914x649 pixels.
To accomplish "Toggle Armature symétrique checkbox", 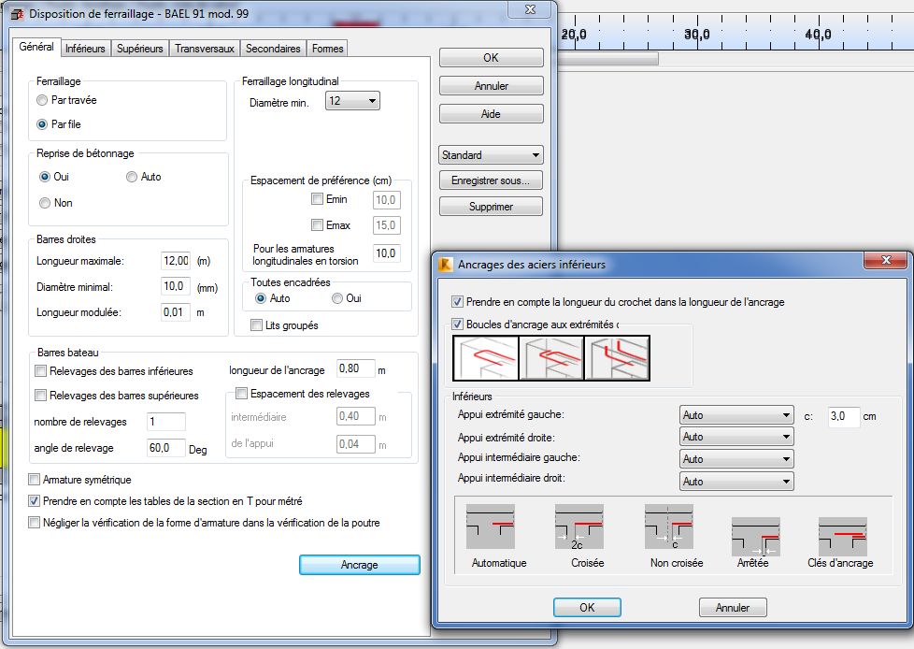I will point(34,480).
